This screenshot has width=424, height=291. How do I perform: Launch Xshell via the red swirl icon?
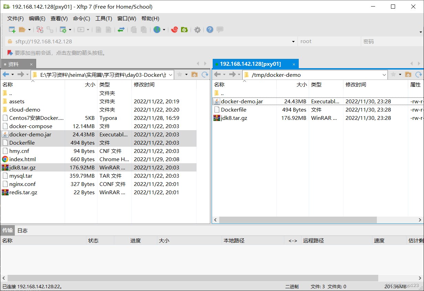(174, 30)
